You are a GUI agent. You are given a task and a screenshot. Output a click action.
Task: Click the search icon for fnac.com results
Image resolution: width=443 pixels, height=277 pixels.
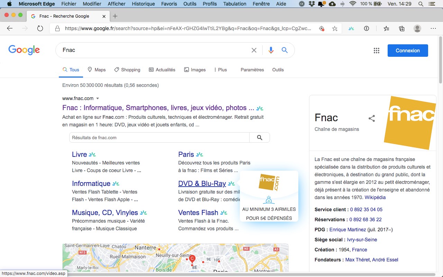(x=260, y=137)
